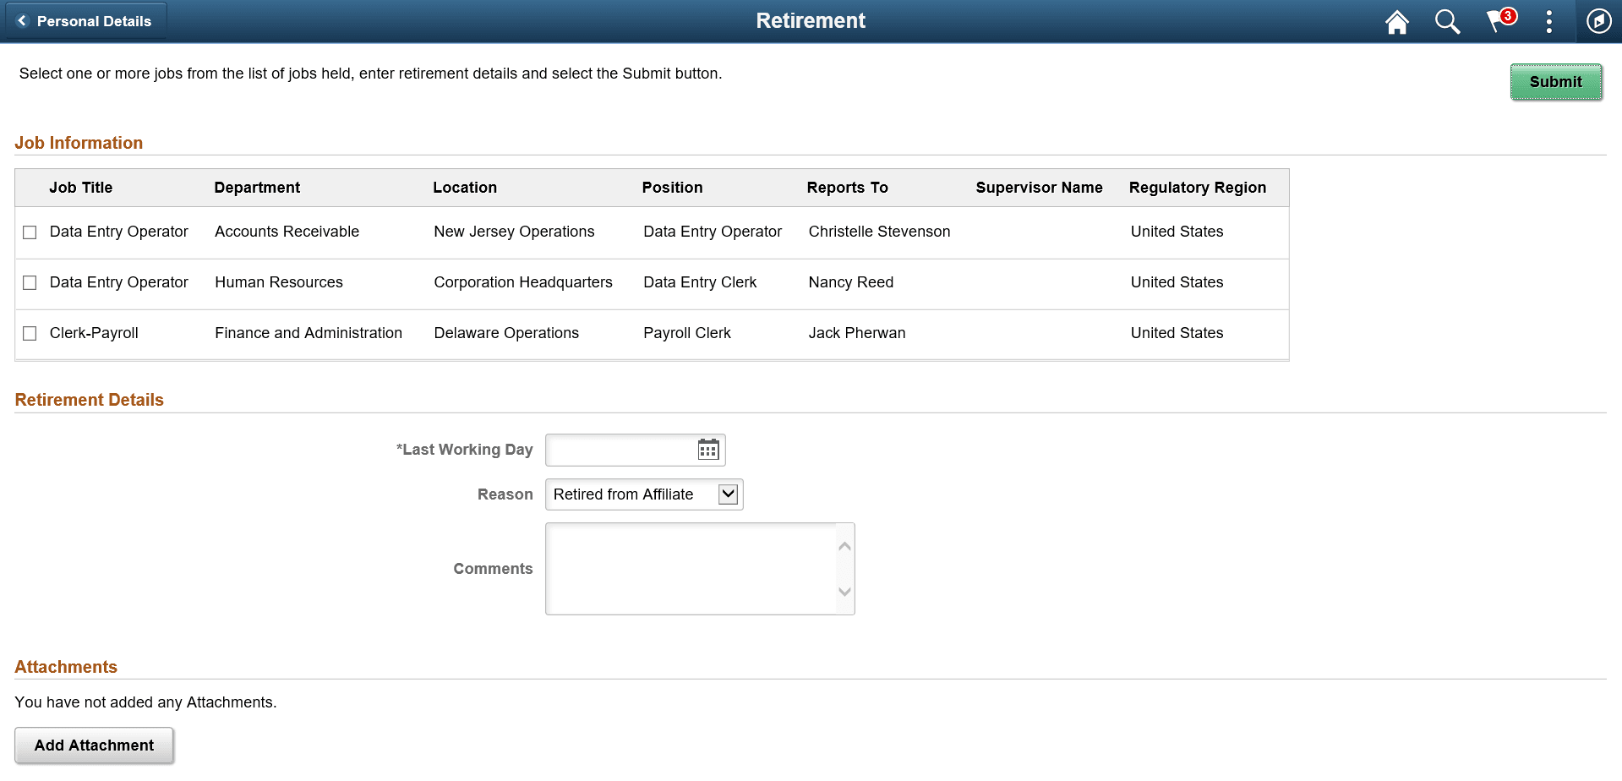The height and width of the screenshot is (781, 1622).
Task: Click Add Attachment
Action: 94,745
